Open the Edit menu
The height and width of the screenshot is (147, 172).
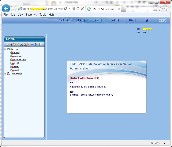click(13, 15)
